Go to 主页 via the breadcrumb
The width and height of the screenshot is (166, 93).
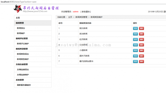click(x=70, y=17)
